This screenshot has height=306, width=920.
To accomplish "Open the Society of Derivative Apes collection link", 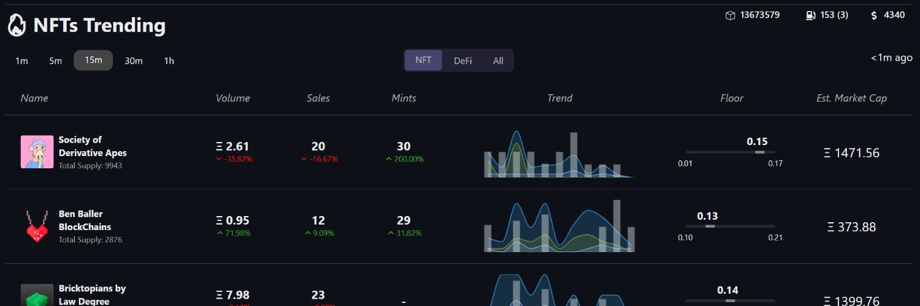I will coord(93,146).
